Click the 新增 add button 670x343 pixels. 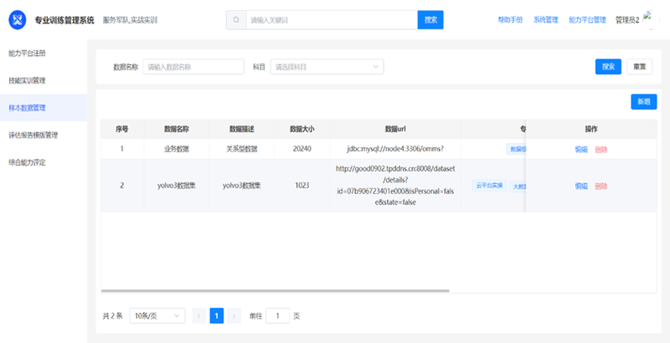(x=643, y=101)
